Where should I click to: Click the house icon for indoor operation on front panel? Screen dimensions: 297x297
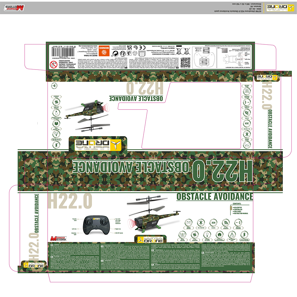click(x=220, y=235)
